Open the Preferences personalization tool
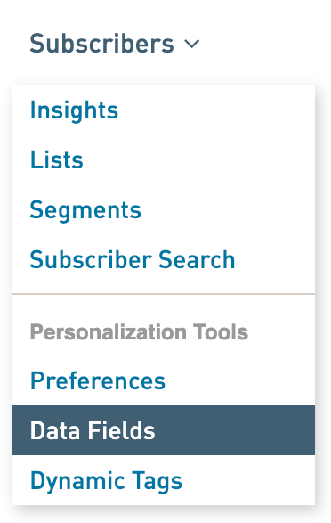The height and width of the screenshot is (523, 331). (98, 381)
